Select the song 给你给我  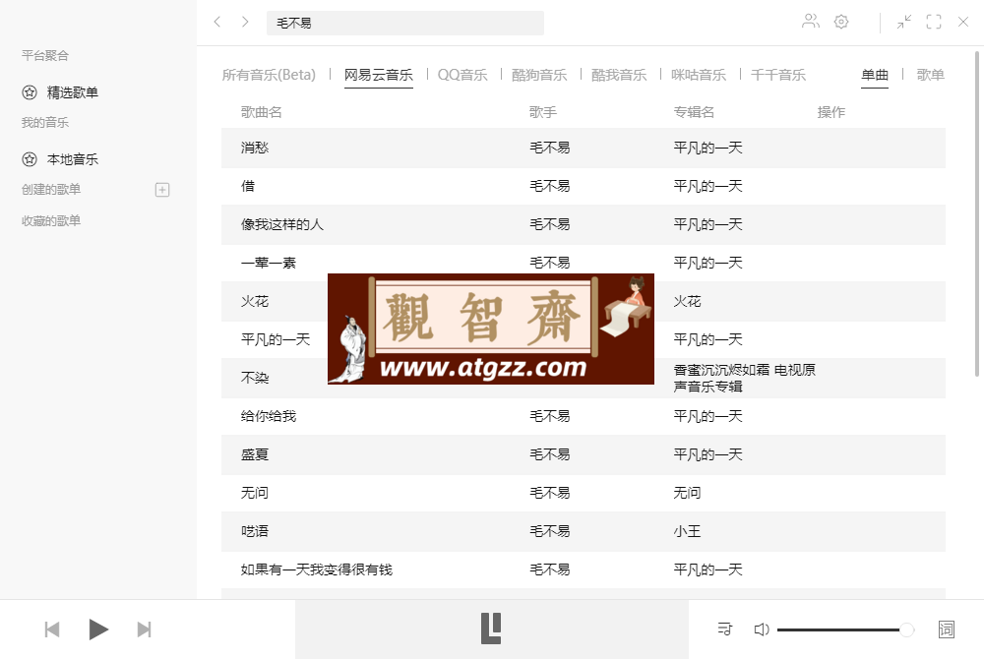269,416
